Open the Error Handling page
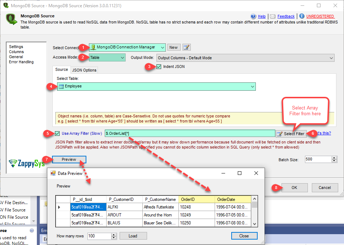 21,62
